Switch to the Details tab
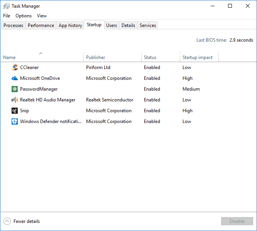 coord(128,25)
